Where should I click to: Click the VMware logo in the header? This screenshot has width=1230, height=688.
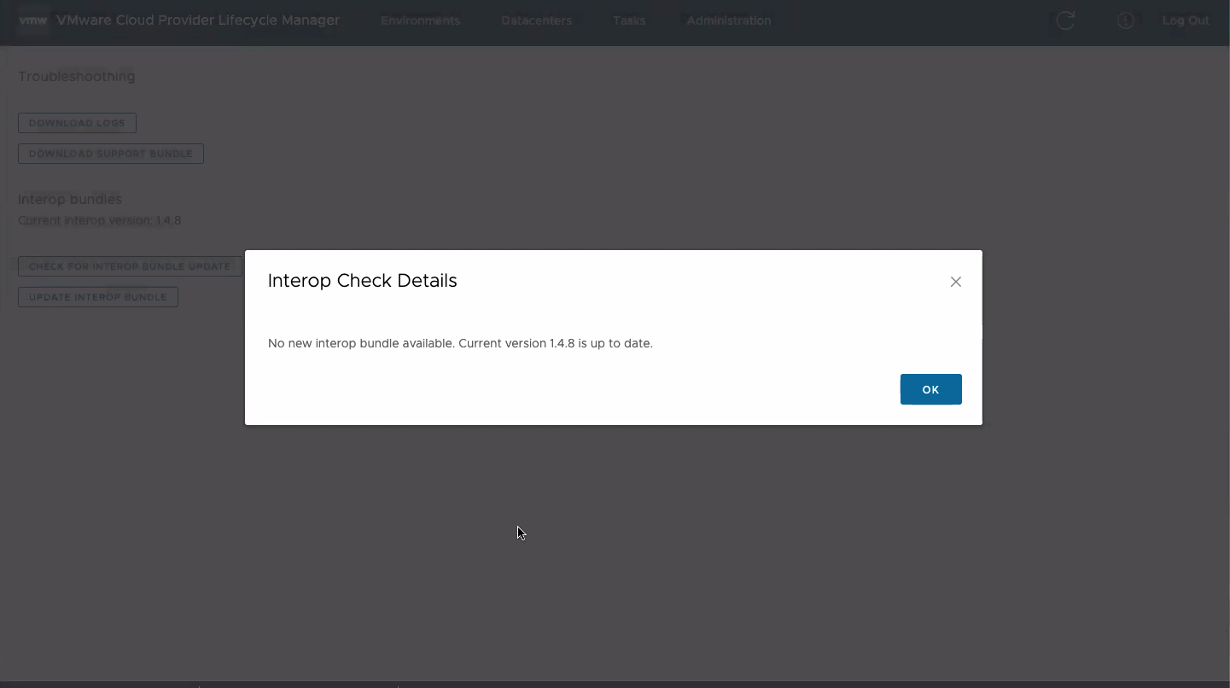tap(33, 20)
